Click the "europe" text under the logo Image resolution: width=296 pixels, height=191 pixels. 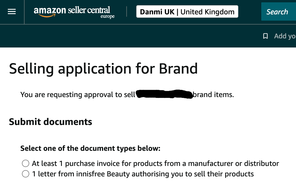[x=108, y=17]
